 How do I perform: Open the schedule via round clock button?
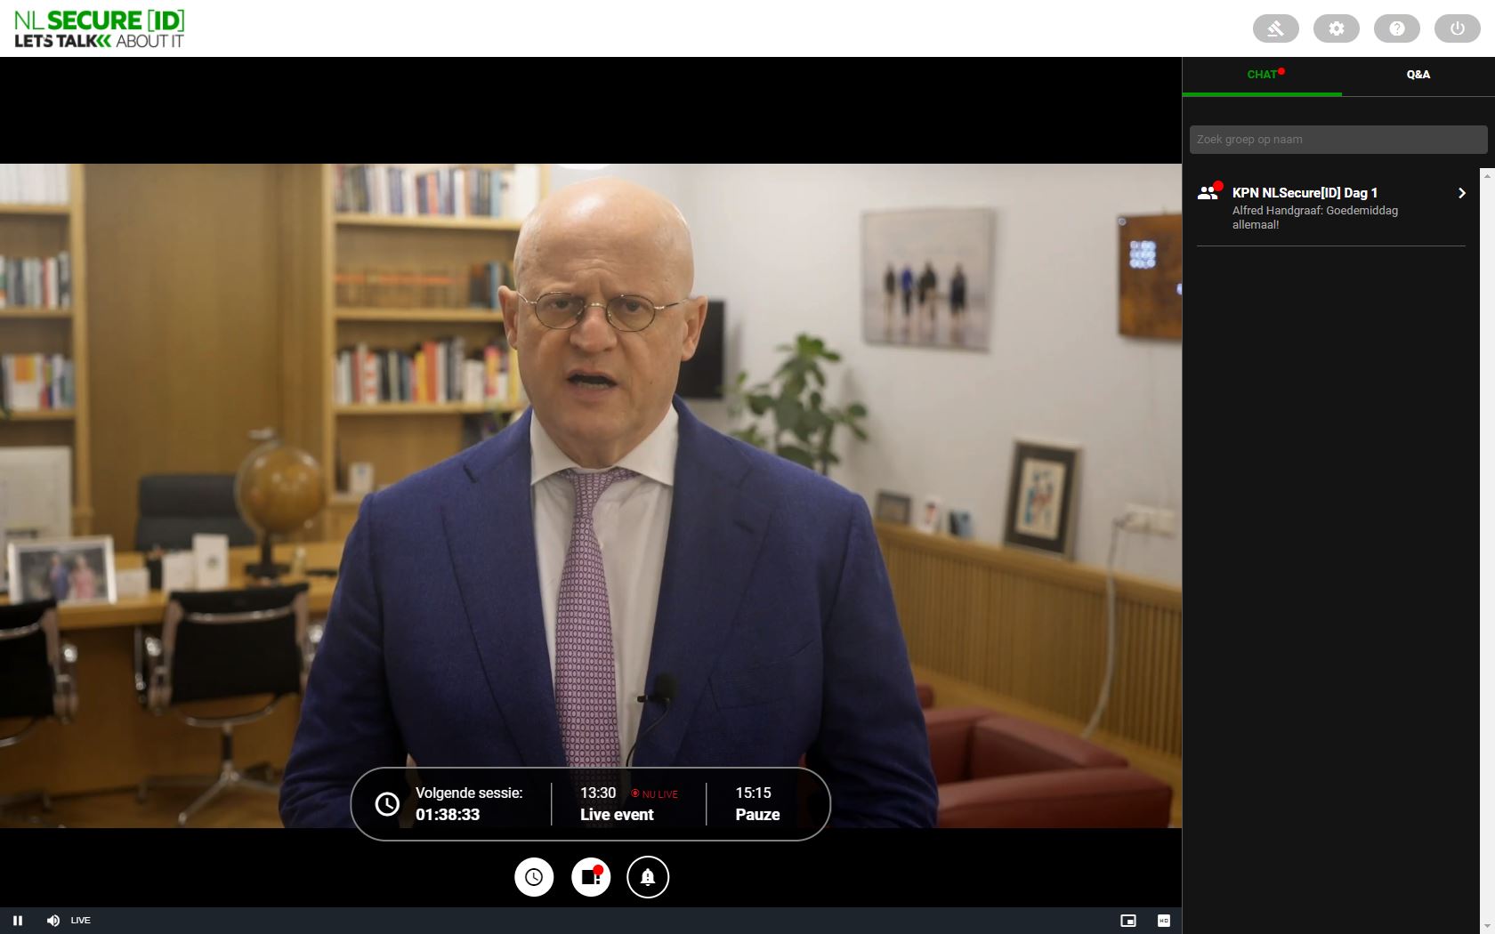click(x=534, y=877)
